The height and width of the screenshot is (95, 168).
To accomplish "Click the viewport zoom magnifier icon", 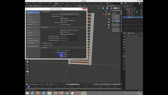I will [x=109, y=19].
